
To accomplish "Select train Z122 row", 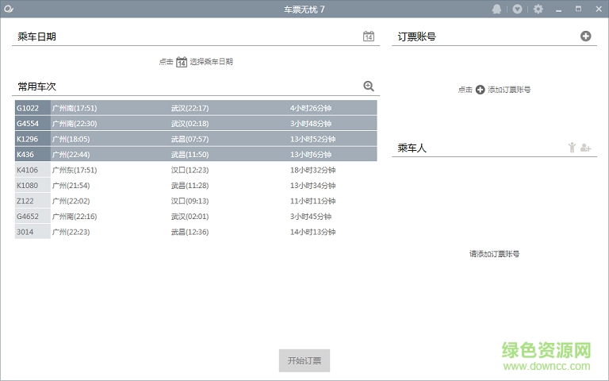I will (196, 201).
